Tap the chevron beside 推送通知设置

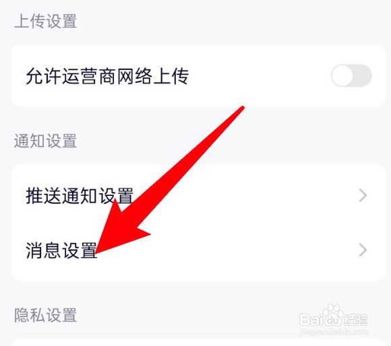[x=363, y=195]
